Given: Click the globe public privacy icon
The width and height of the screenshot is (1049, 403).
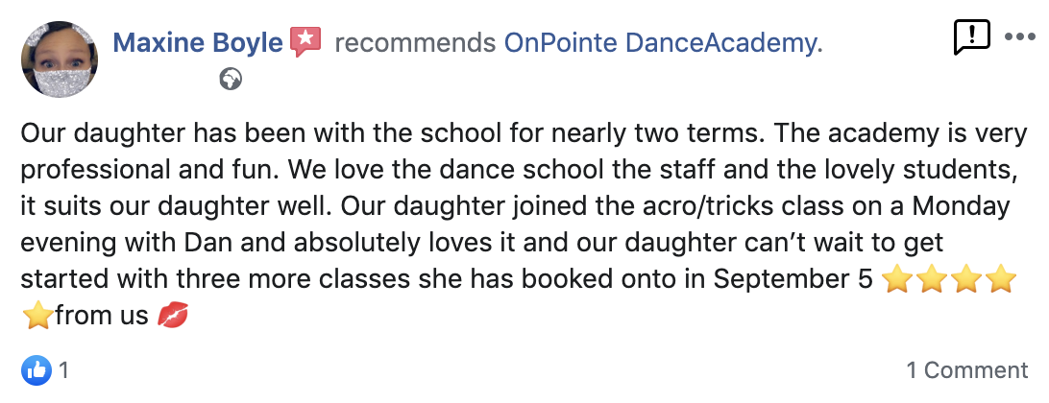Looking at the screenshot, I should (231, 80).
